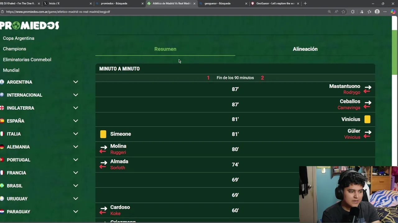Click the ARGENTINA sidebar label
The height and width of the screenshot is (223, 398).
(20, 82)
